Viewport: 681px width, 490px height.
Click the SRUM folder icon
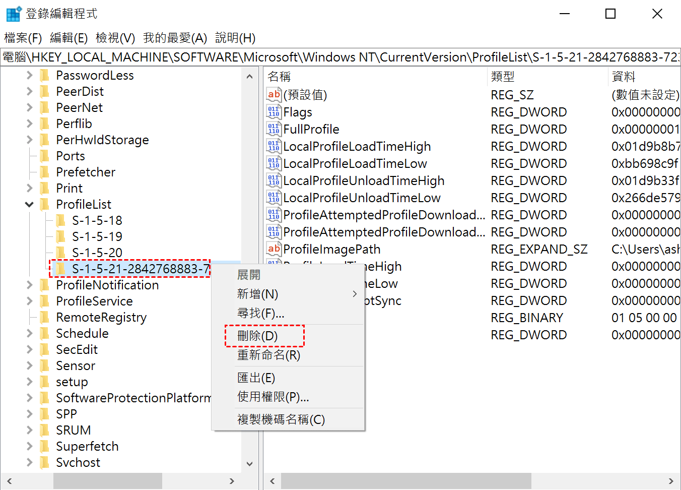click(x=45, y=431)
